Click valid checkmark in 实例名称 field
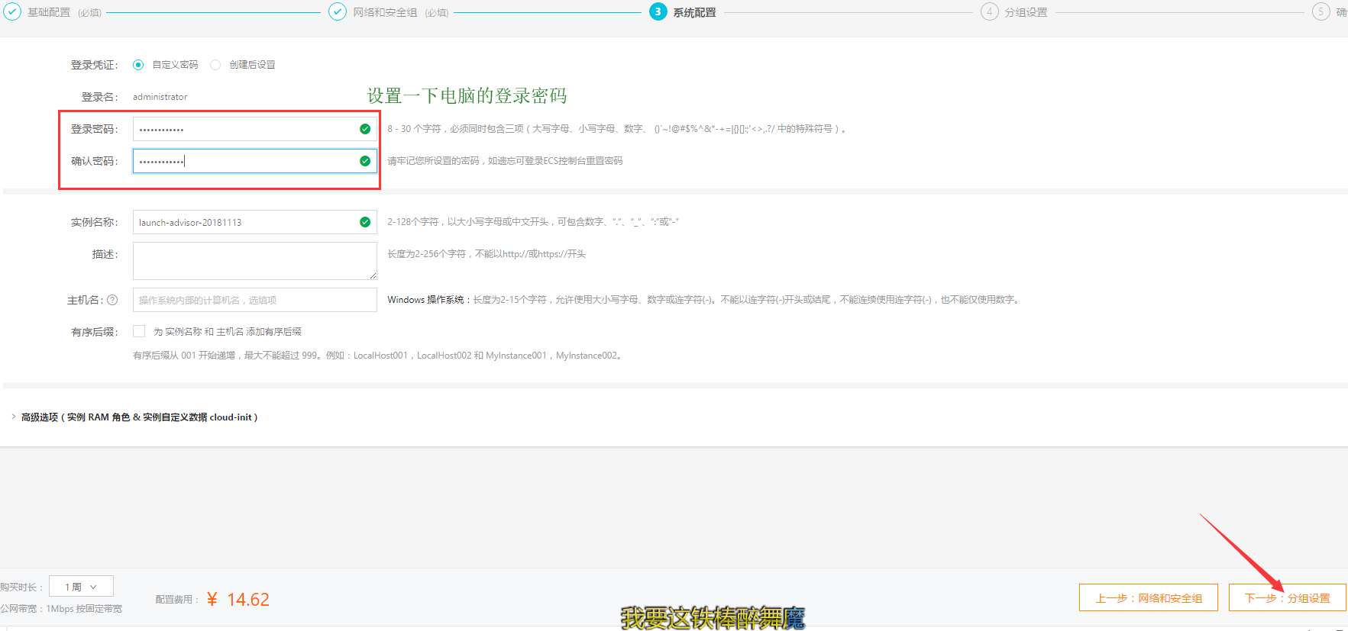The image size is (1348, 631). [x=365, y=222]
